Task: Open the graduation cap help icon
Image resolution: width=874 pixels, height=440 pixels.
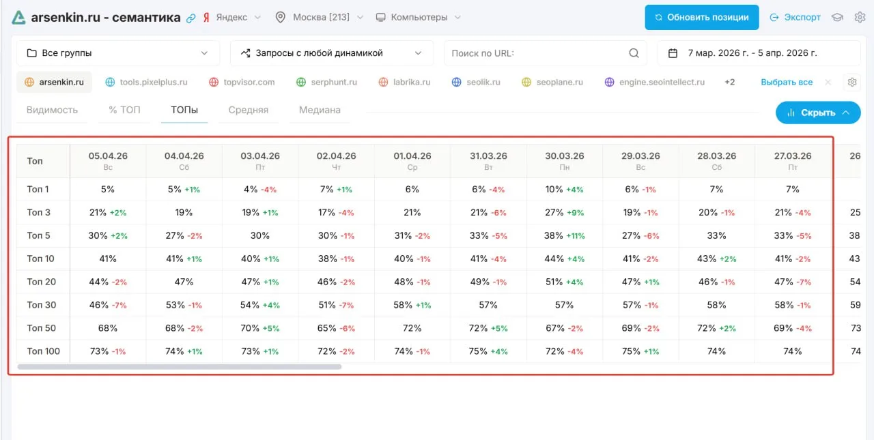Action: pos(837,17)
